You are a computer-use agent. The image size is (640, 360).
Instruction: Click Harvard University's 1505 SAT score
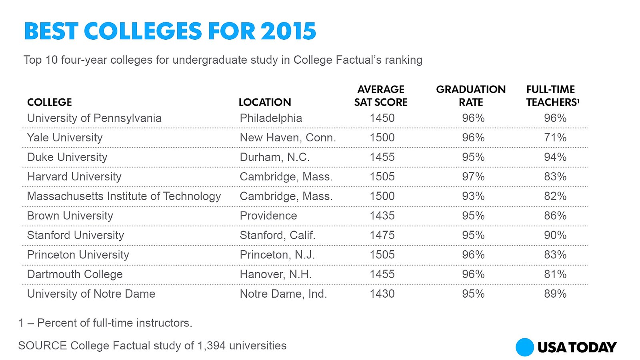point(382,177)
